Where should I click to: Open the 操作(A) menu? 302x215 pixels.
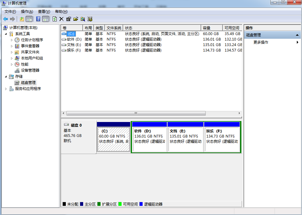coord(27,12)
